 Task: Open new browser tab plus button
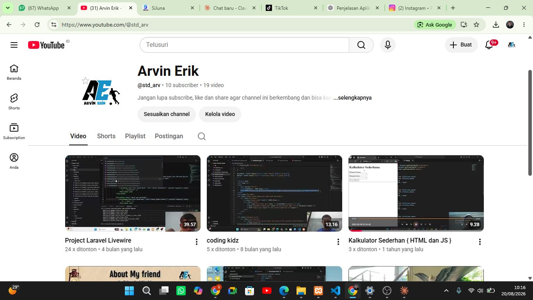click(453, 8)
